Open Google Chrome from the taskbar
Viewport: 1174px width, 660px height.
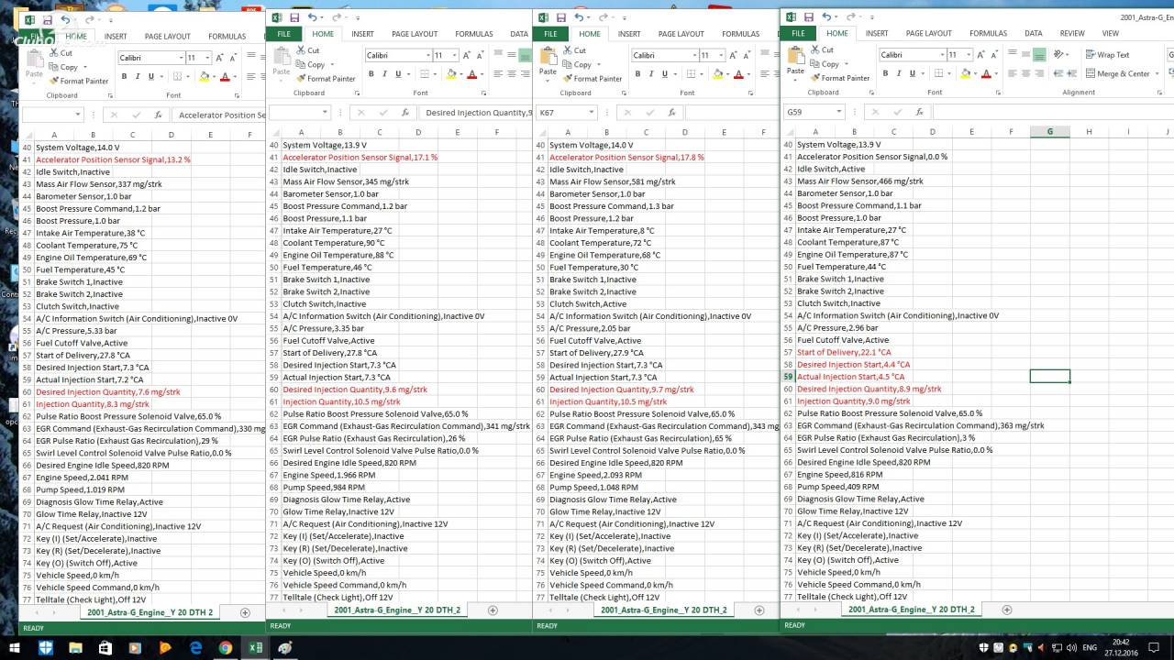coord(226,648)
